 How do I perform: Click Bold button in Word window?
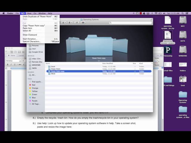coord(7,64)
